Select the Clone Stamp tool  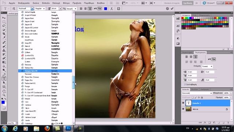point(4,50)
